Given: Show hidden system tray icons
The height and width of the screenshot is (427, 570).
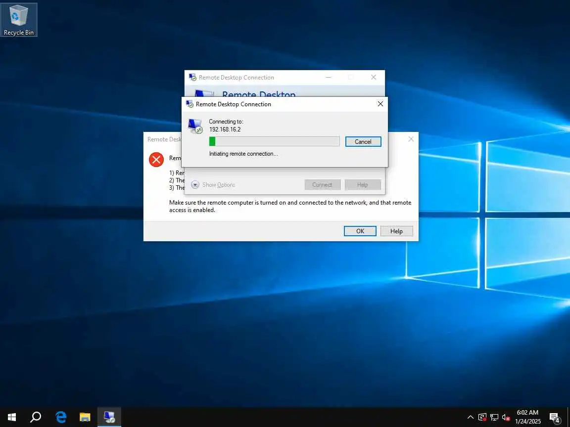Looking at the screenshot, I should tap(470, 417).
